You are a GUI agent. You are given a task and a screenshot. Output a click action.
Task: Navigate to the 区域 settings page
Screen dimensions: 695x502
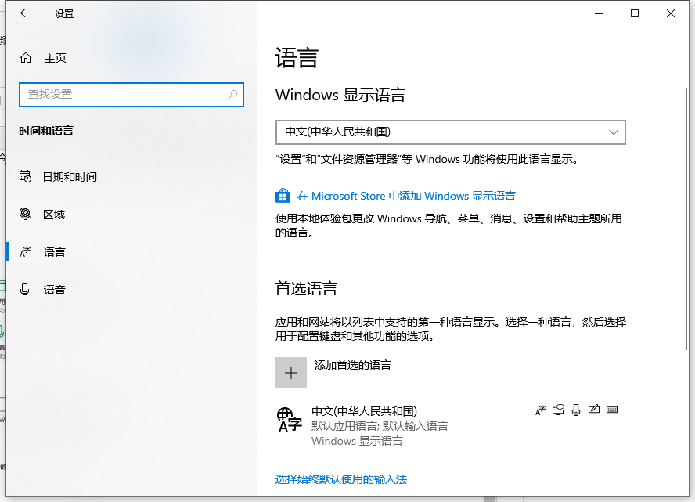click(x=55, y=214)
